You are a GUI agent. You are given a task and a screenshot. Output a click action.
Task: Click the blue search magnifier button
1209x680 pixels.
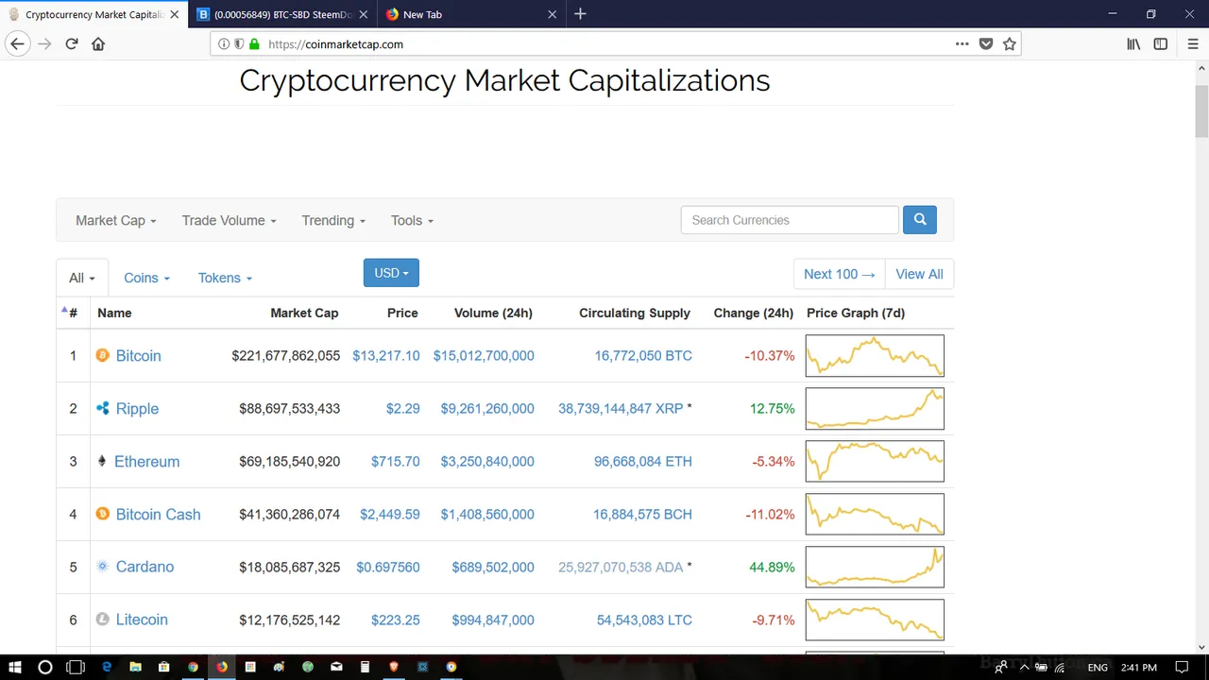[x=920, y=219]
